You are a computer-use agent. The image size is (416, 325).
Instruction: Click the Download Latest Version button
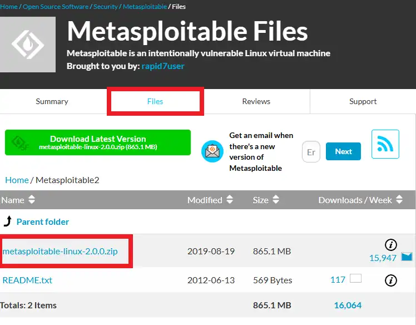[98, 142]
